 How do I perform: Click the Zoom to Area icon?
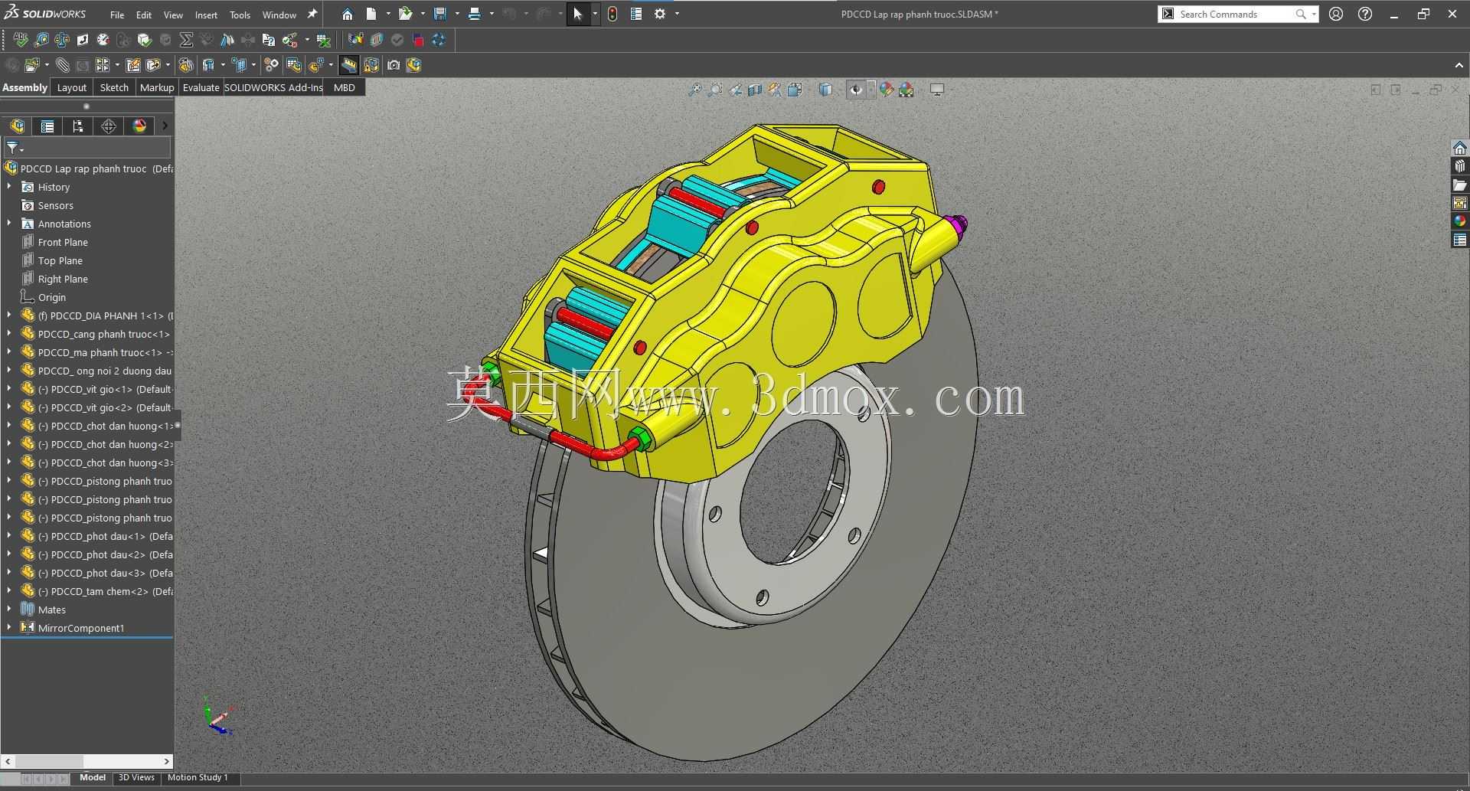pyautogui.click(x=715, y=90)
